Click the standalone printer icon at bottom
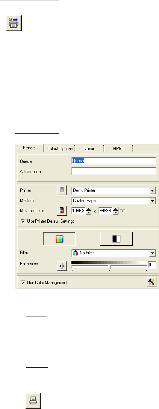 33,401
